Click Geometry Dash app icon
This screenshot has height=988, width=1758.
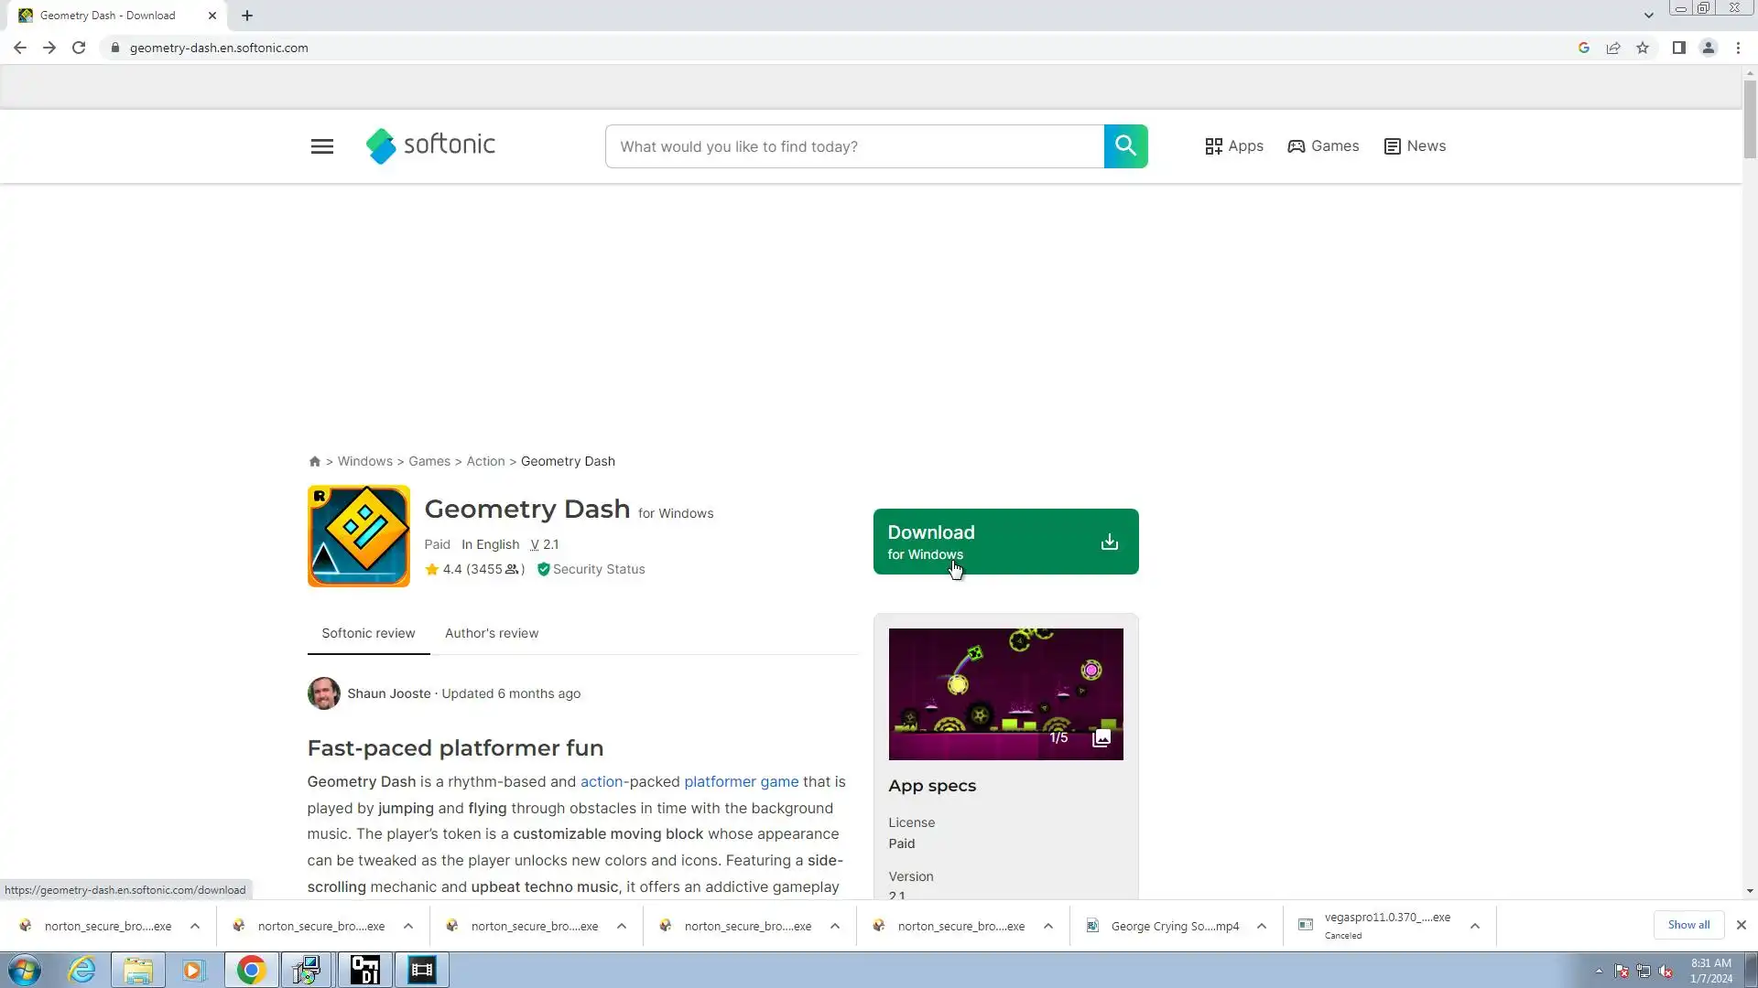[359, 536]
